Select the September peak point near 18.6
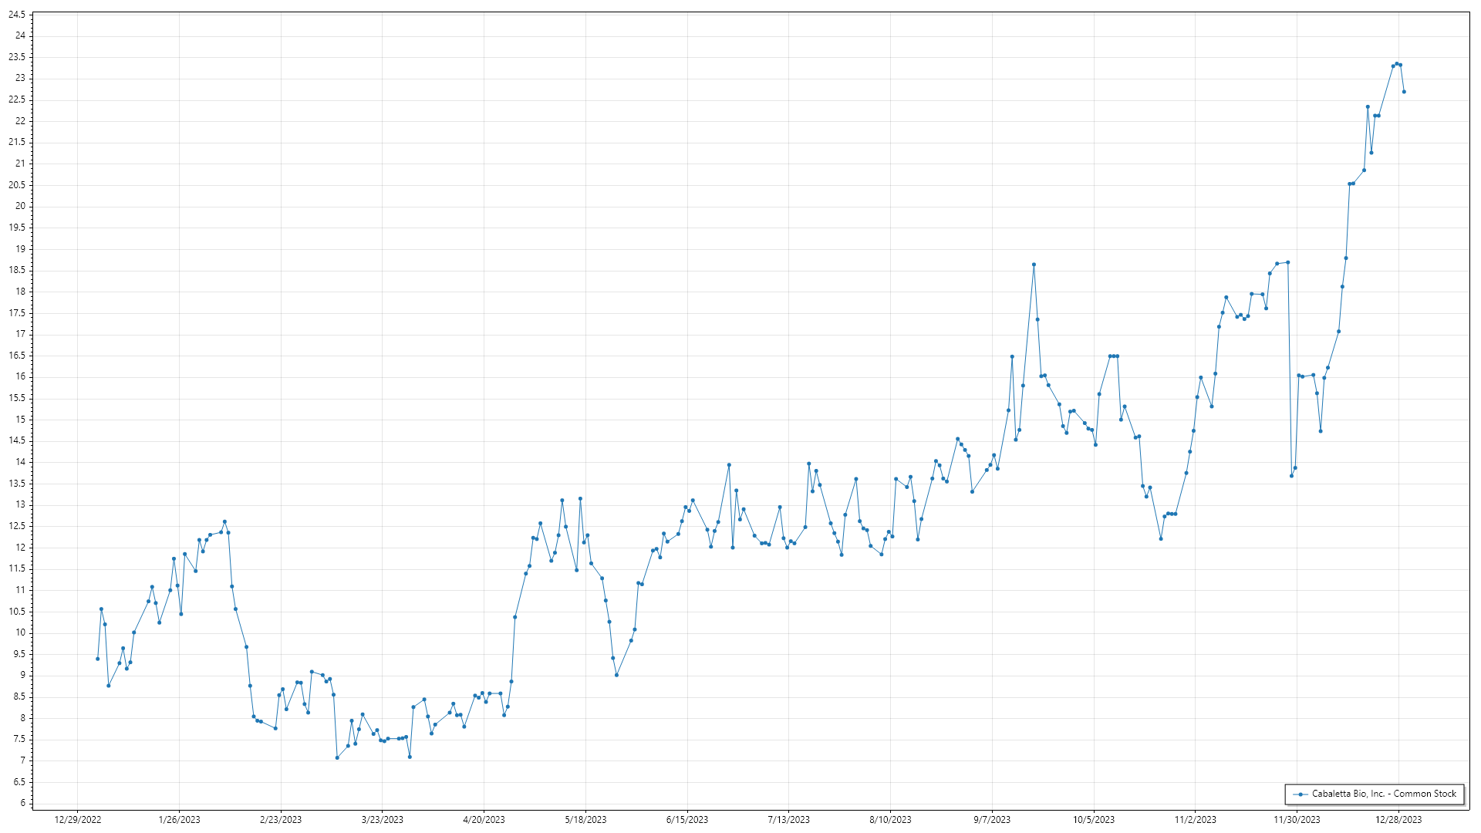Image resolution: width=1481 pixels, height=833 pixels. tap(1034, 265)
